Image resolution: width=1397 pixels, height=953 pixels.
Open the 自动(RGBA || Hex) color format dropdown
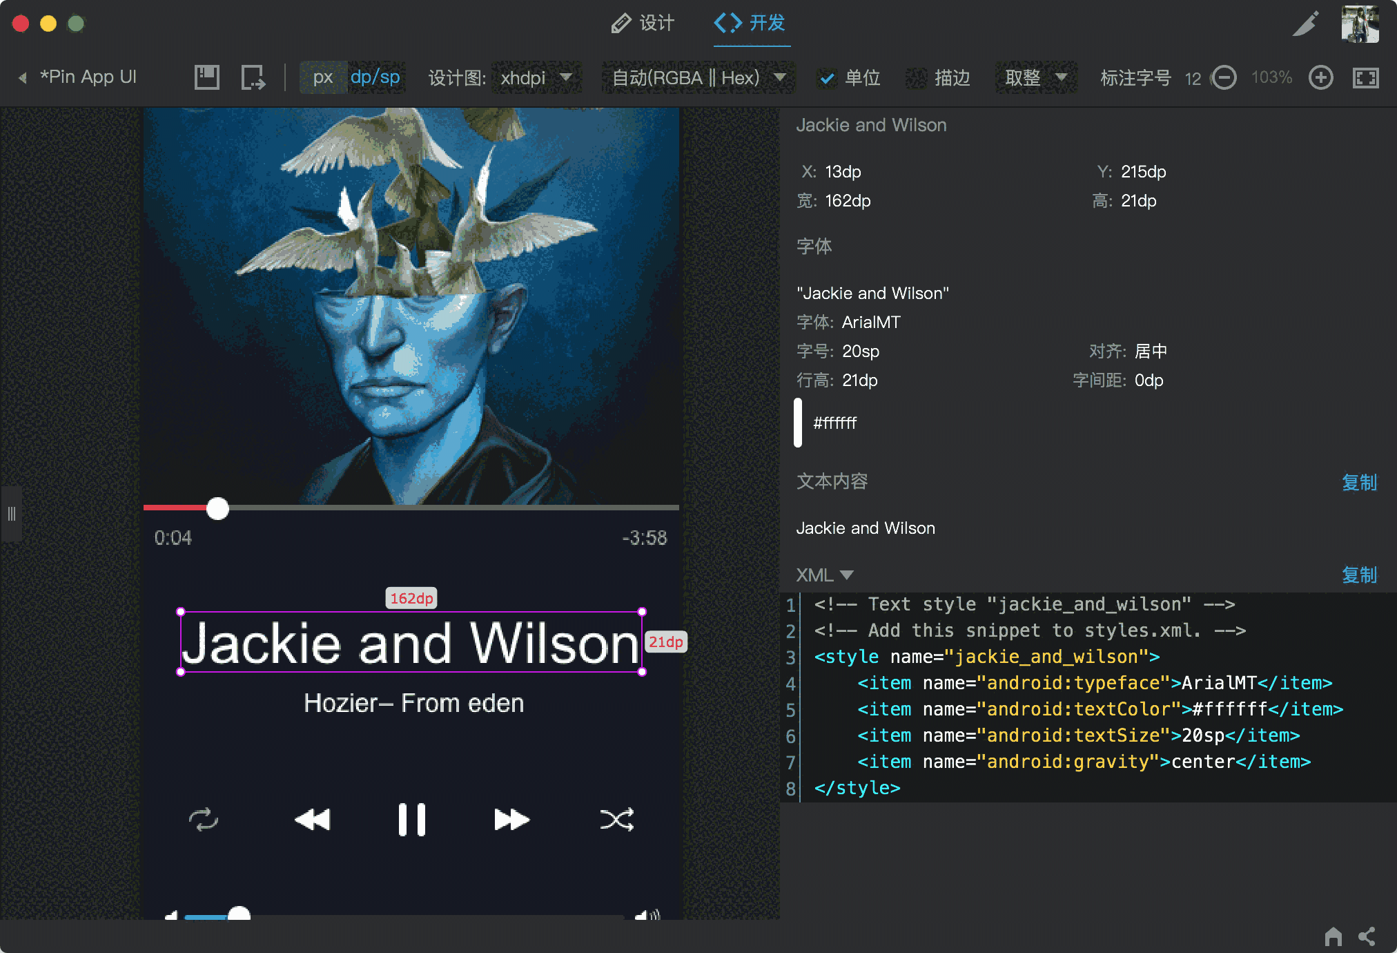(698, 77)
